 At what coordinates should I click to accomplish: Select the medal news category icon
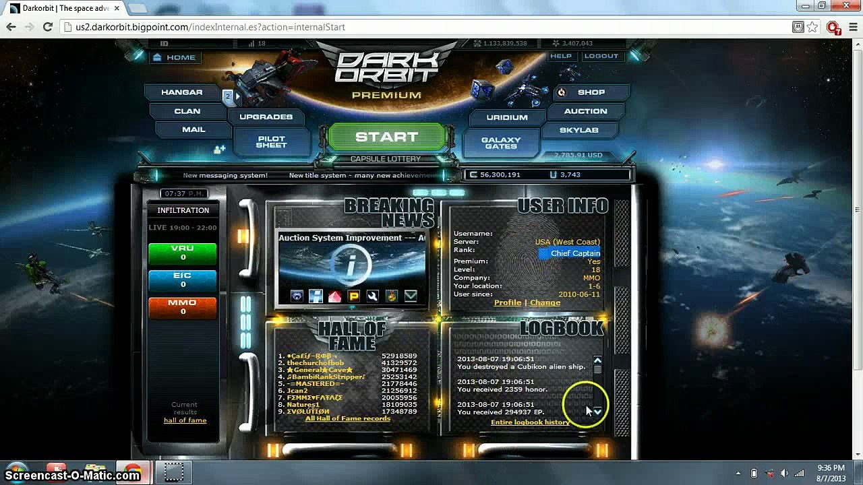coord(391,296)
